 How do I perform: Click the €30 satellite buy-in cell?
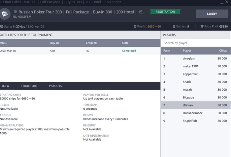tap(52, 51)
